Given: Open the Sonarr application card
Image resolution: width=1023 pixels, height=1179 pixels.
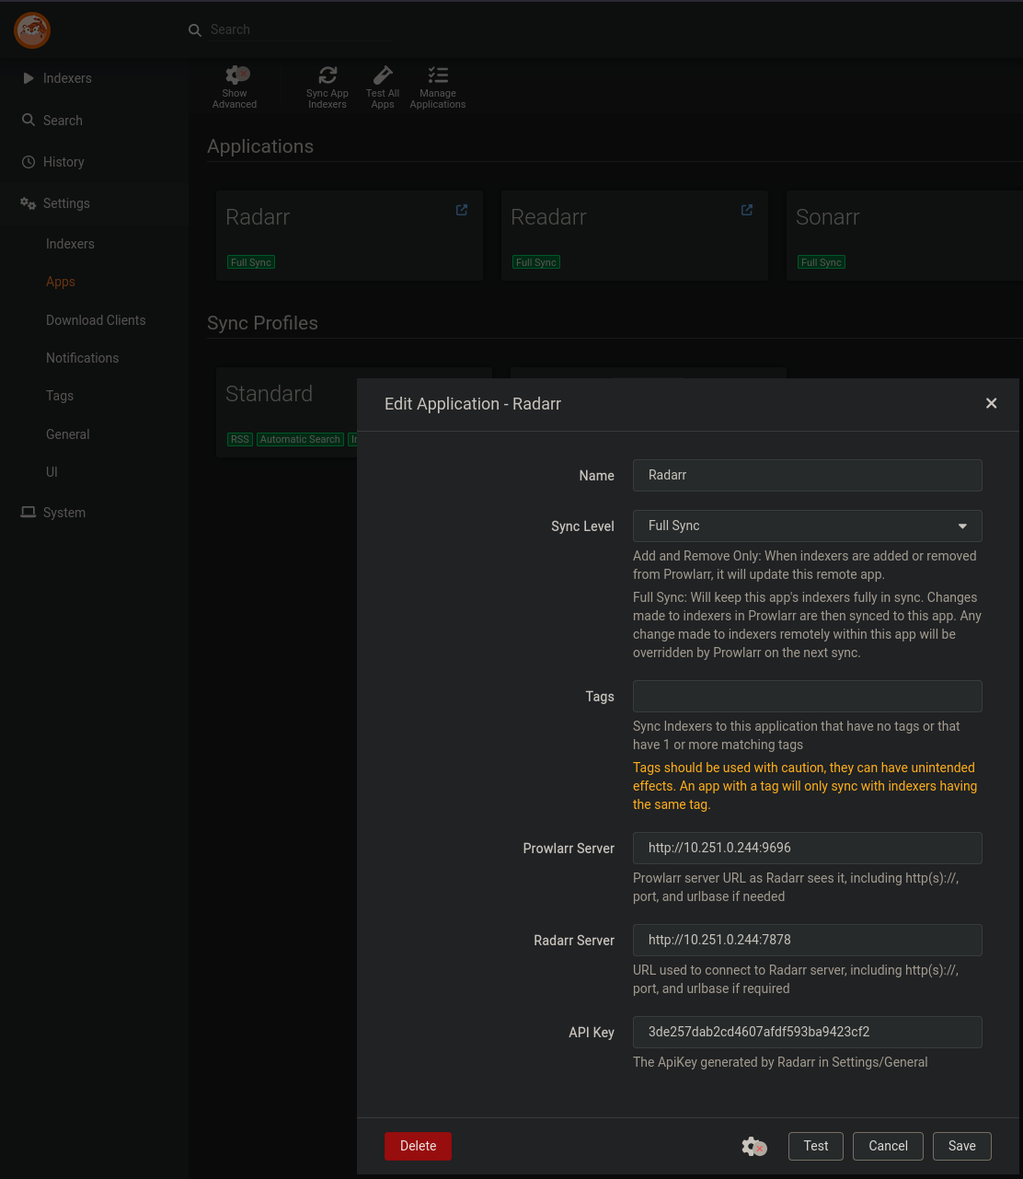Looking at the screenshot, I should tap(904, 236).
